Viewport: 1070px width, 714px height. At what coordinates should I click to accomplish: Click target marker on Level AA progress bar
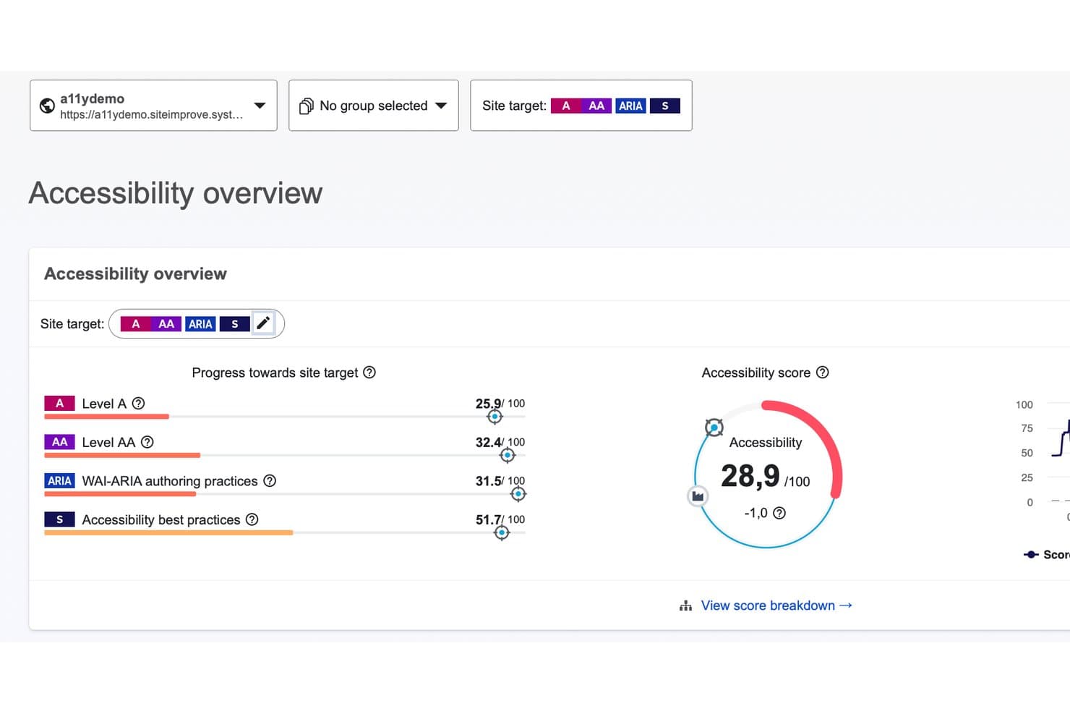[508, 455]
